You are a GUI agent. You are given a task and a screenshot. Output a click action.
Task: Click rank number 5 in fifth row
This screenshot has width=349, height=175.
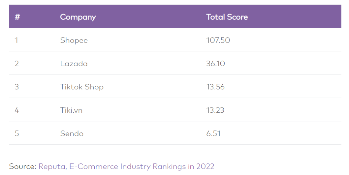[x=17, y=133]
